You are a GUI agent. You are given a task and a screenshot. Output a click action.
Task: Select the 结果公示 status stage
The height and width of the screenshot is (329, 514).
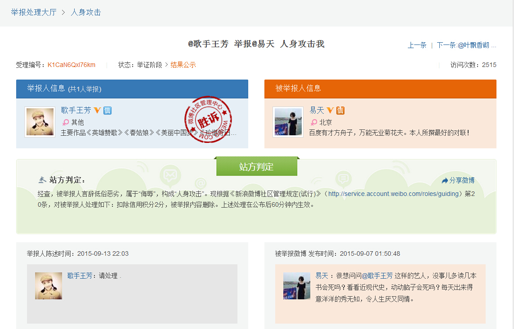[183, 65]
